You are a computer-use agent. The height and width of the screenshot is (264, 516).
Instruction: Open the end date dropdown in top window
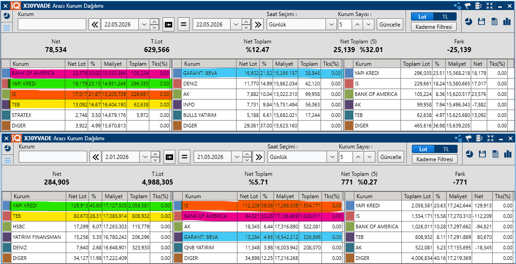pyautogui.click(x=236, y=24)
